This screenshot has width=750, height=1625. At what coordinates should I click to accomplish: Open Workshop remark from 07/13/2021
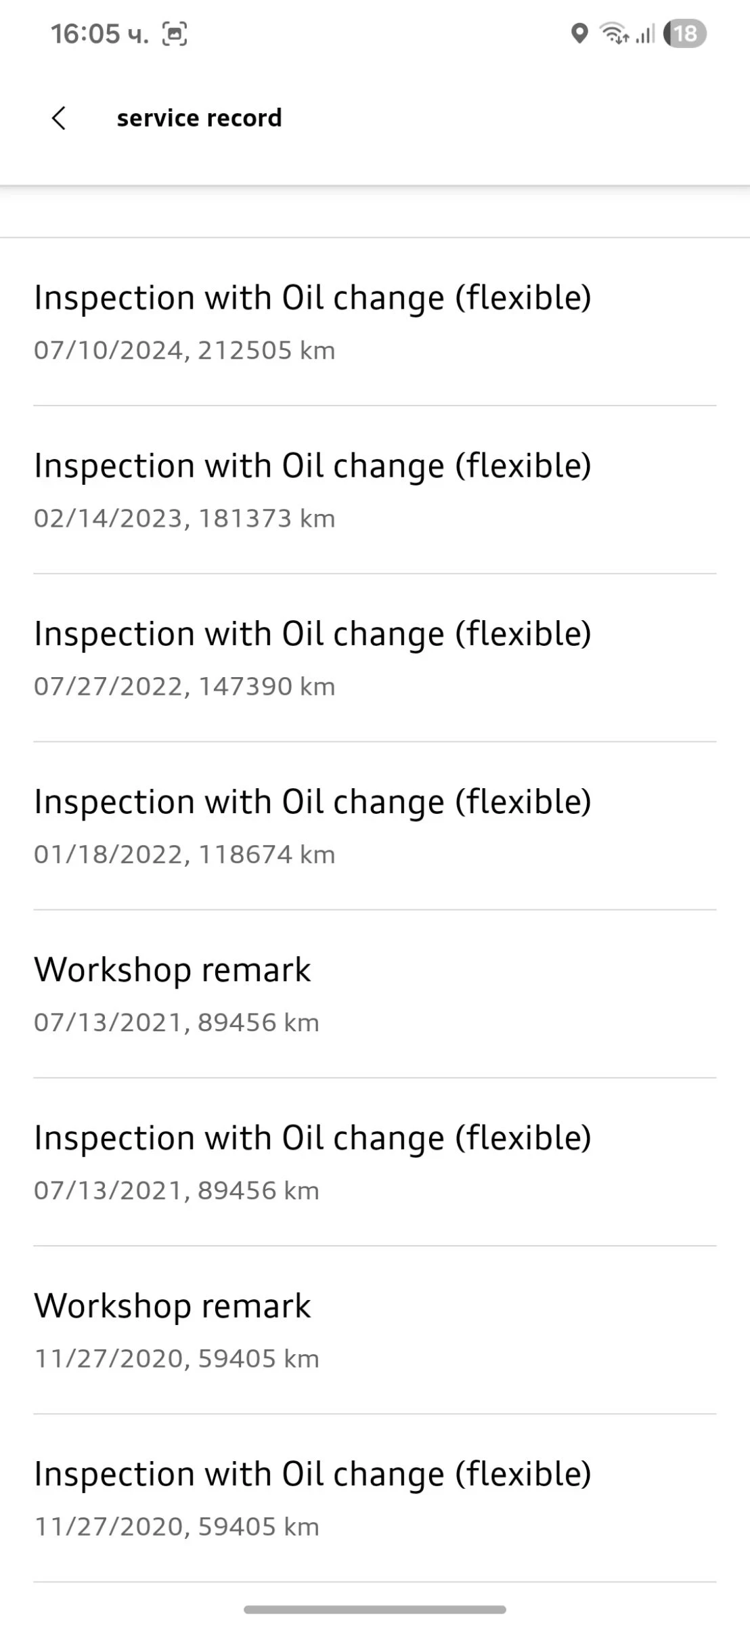173,993
